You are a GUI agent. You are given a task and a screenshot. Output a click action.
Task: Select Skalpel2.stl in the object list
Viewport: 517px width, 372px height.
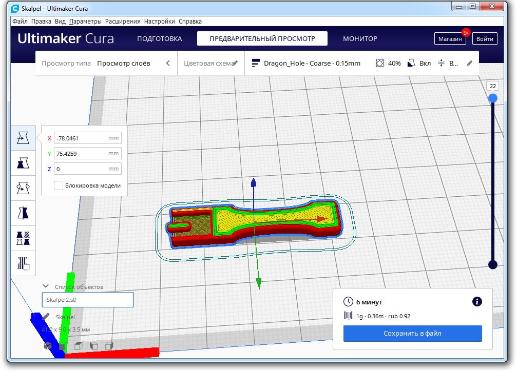tap(88, 300)
